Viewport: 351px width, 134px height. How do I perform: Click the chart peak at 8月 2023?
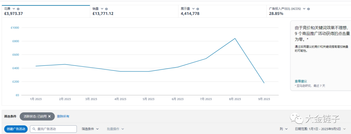click(x=235, y=38)
